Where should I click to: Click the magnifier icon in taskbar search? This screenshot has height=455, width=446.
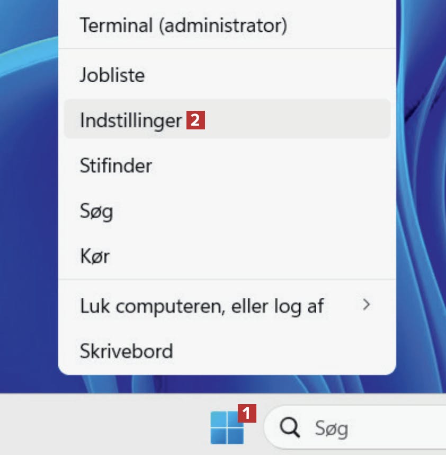(x=290, y=427)
